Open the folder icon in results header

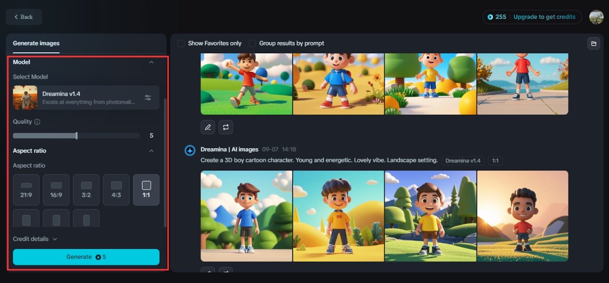593,43
